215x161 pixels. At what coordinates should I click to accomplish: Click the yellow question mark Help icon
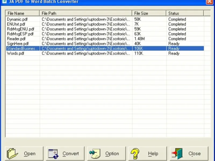click(135, 153)
